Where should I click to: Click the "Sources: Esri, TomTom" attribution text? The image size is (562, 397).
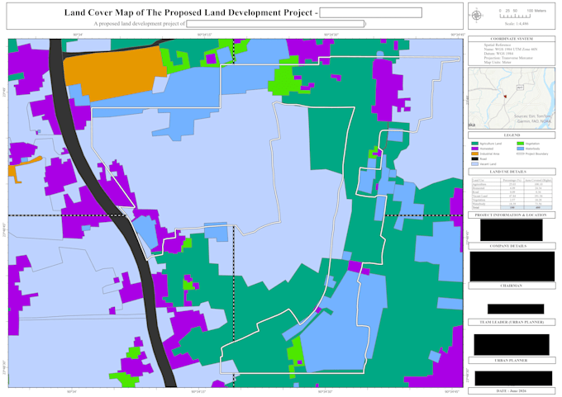532,116
